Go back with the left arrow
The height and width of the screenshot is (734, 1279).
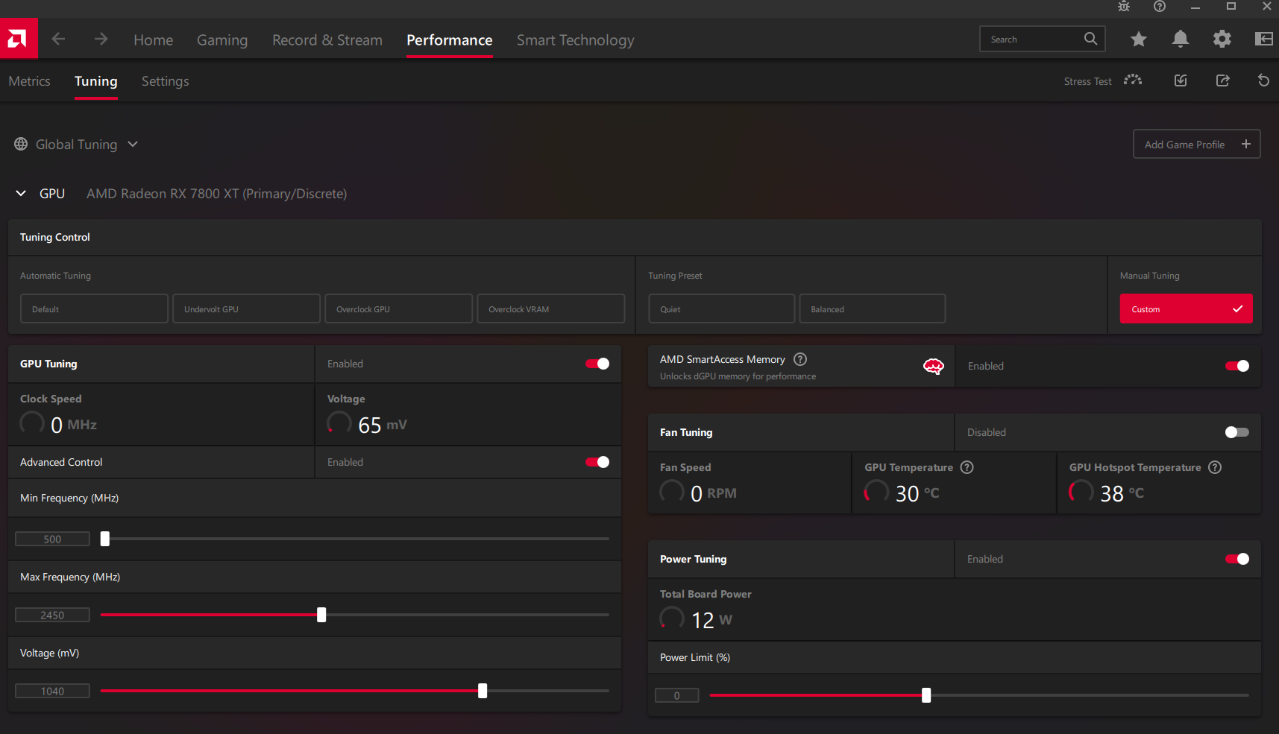click(58, 39)
